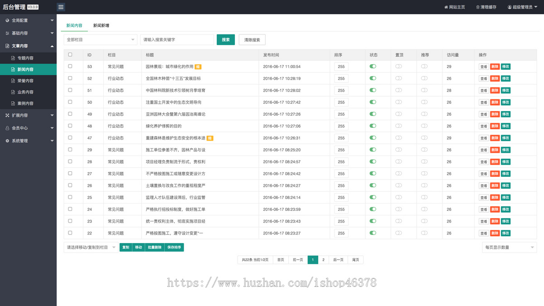Open 业务内容 in the sidebar

coord(28,92)
